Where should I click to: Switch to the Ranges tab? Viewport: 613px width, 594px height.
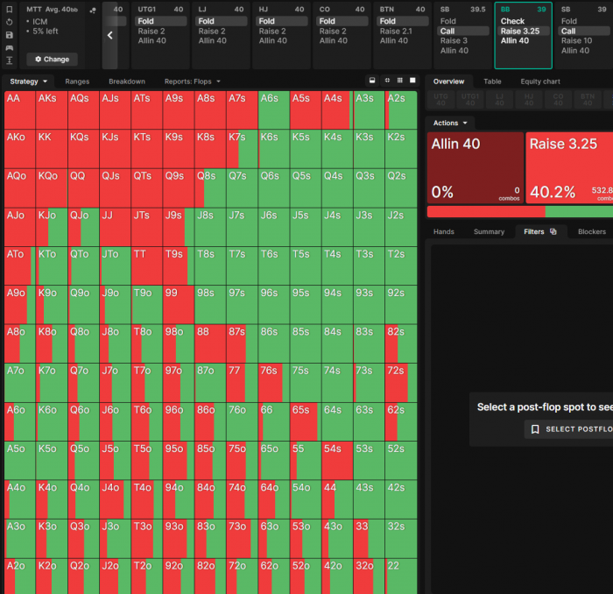point(77,81)
